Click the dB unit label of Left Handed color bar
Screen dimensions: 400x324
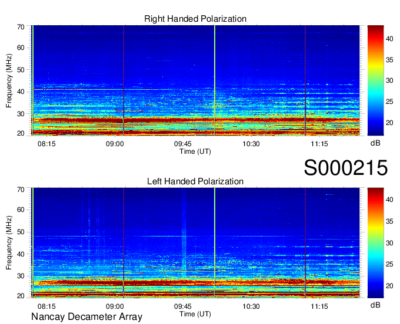click(375, 305)
